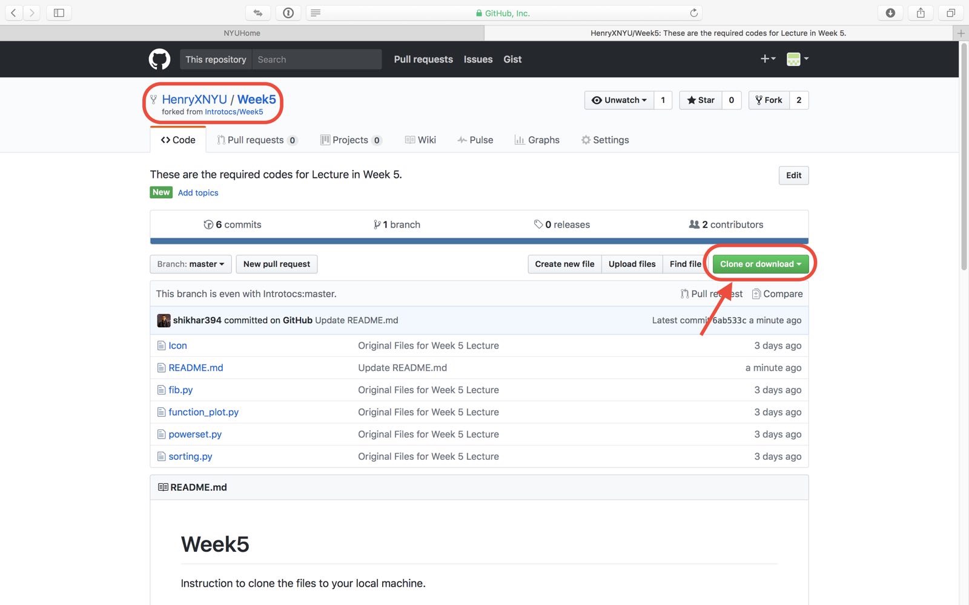Show Safari sidebar with sidebar icon

coord(59,13)
